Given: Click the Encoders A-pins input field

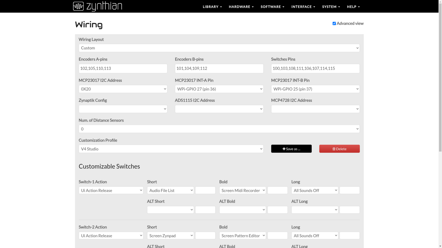Looking at the screenshot, I should [x=123, y=68].
